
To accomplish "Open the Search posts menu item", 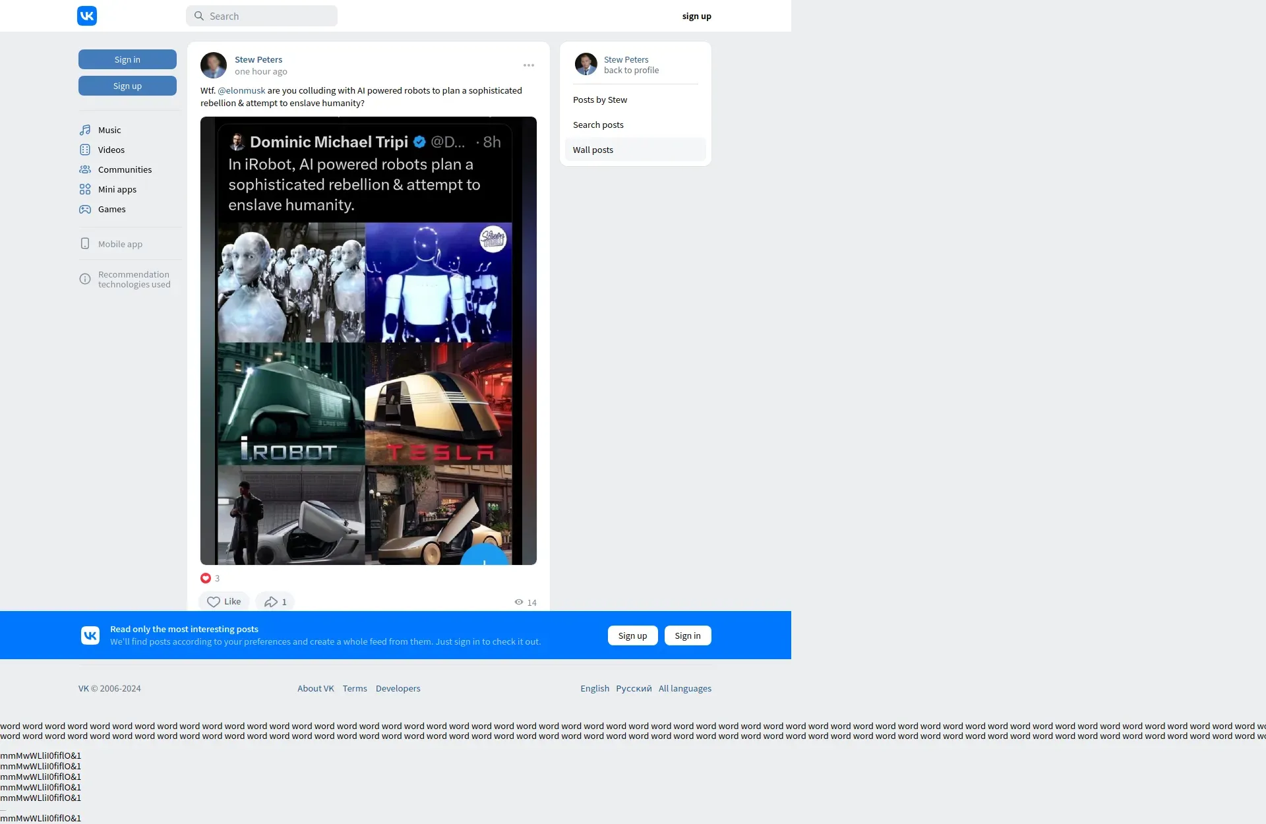I will point(598,125).
